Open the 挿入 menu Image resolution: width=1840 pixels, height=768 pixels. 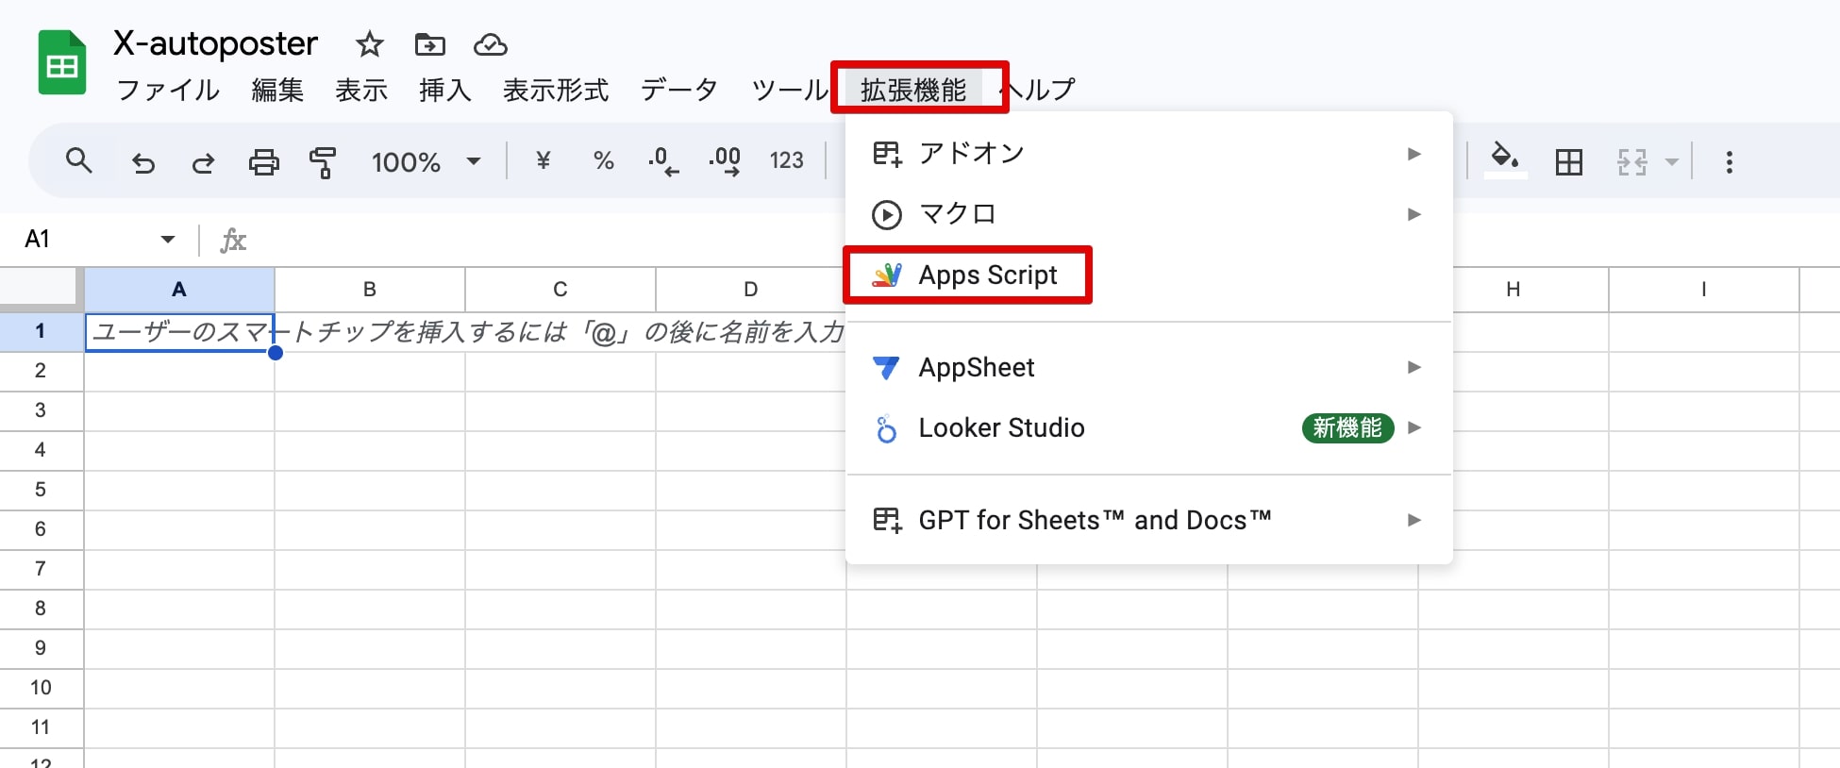[x=445, y=90]
